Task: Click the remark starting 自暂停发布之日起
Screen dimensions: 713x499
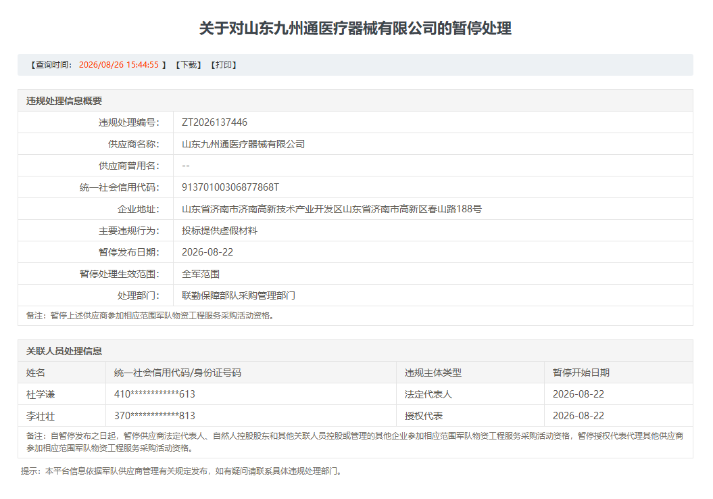Action: 355,442
